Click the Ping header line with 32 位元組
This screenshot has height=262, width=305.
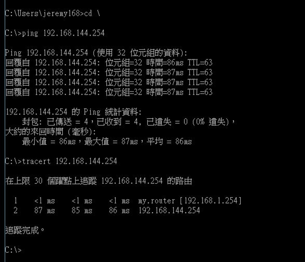tap(96, 53)
